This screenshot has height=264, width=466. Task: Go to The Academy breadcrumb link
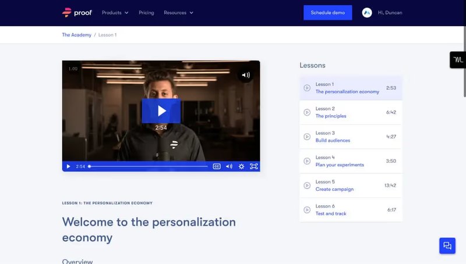click(77, 35)
